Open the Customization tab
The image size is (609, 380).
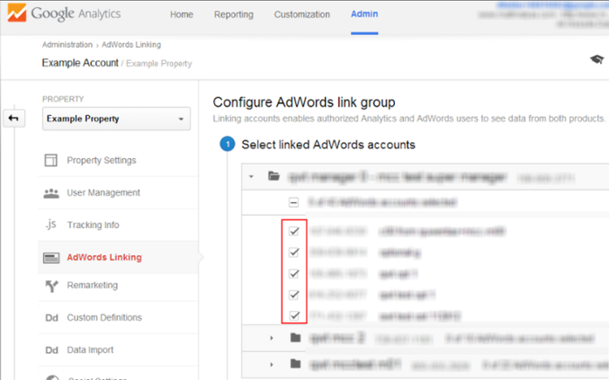301,14
